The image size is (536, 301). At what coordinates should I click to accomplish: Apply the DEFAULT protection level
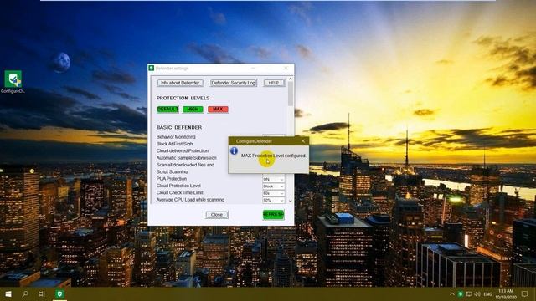pyautogui.click(x=167, y=110)
